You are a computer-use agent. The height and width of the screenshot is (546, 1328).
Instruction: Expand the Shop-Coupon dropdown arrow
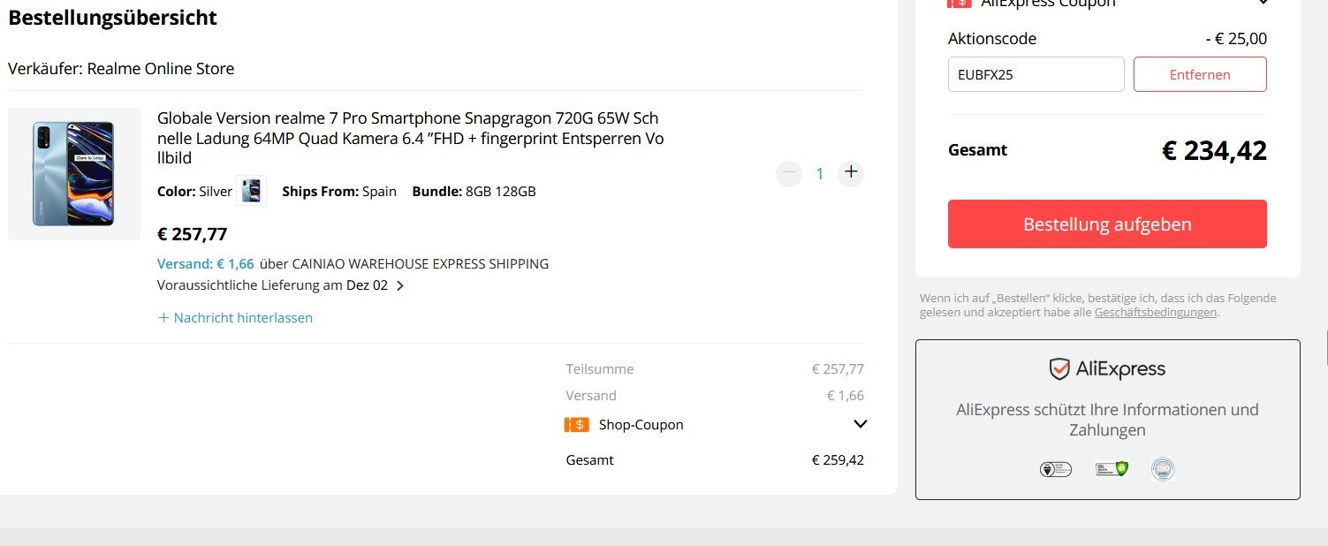click(x=861, y=425)
